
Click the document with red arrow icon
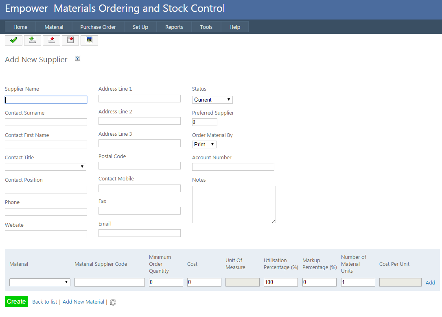70,40
